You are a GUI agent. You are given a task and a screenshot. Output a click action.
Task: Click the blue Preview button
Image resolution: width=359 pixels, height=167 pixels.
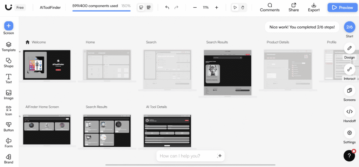pyautogui.click(x=342, y=7)
